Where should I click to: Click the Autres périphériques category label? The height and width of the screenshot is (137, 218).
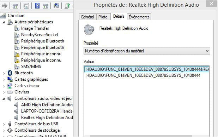(34, 22)
